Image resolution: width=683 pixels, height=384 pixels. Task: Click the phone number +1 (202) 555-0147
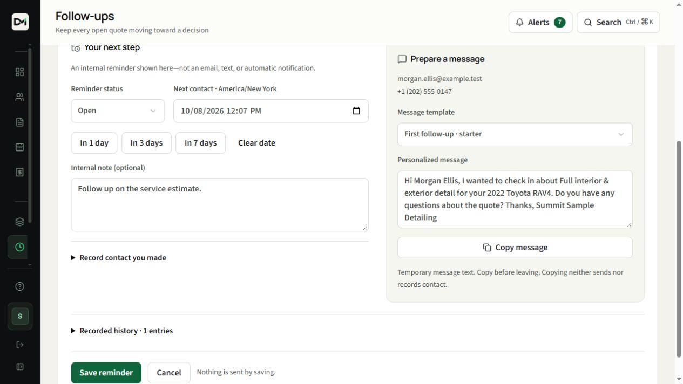(424, 92)
